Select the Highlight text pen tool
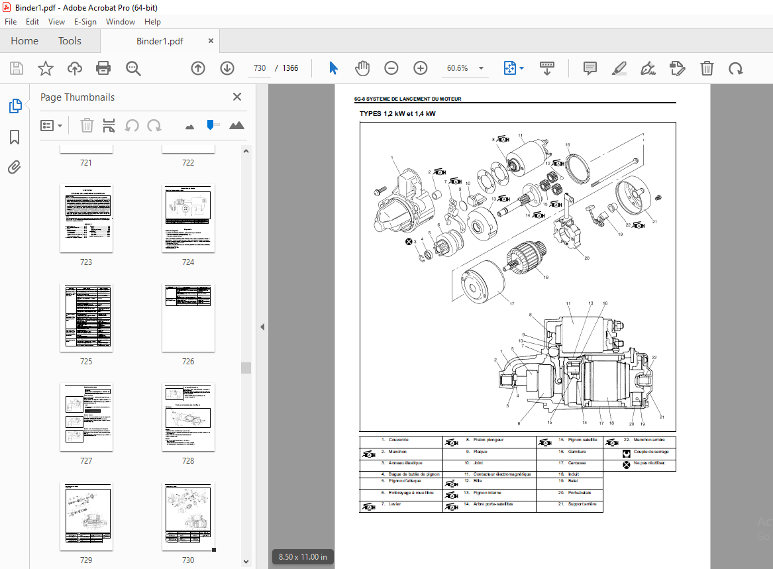773x569 pixels. 619,68
